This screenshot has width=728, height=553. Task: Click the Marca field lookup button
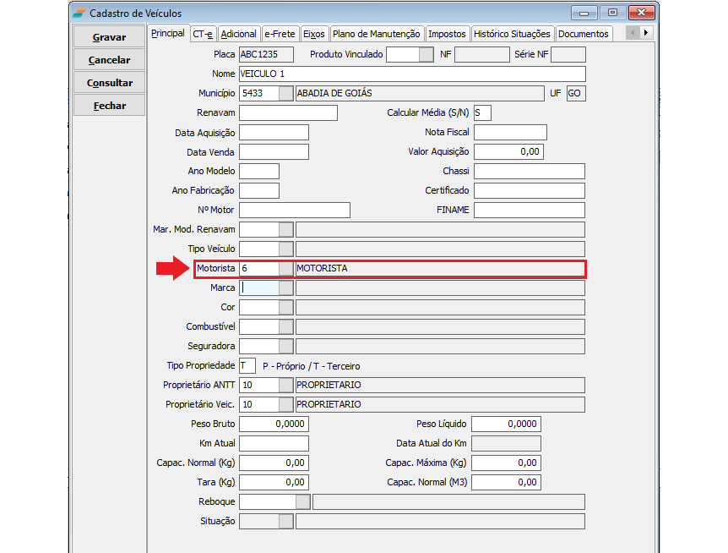[286, 288]
